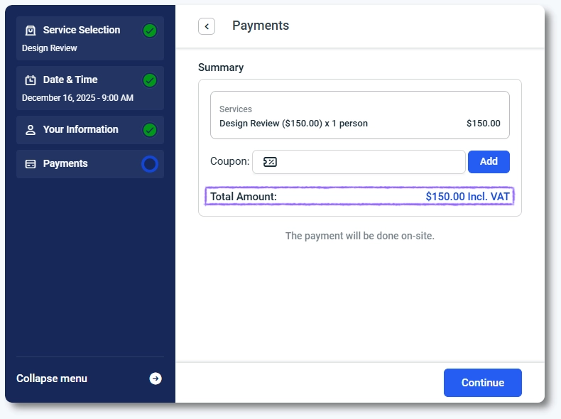The height and width of the screenshot is (419, 561).
Task: Click the Collapse menu arrow icon
Action: (x=155, y=379)
